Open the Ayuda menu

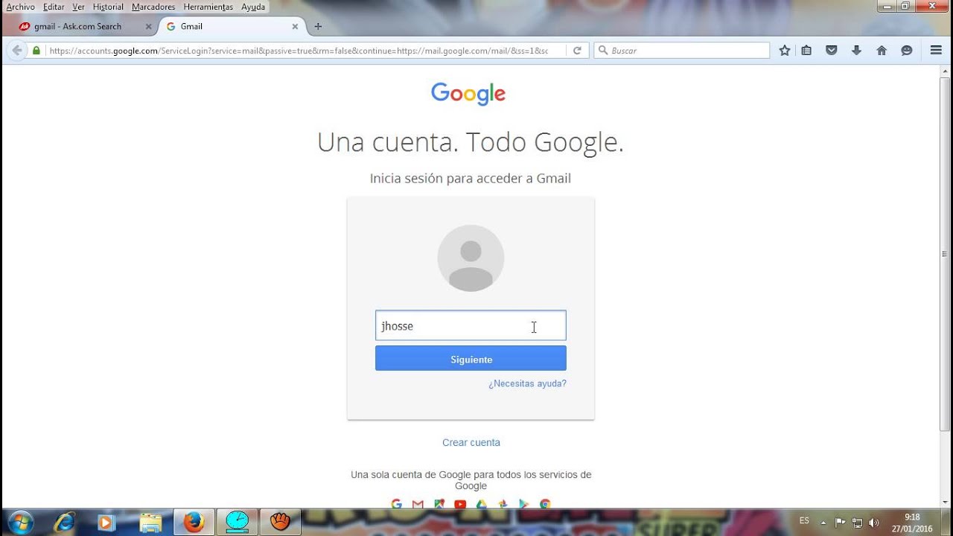point(253,7)
